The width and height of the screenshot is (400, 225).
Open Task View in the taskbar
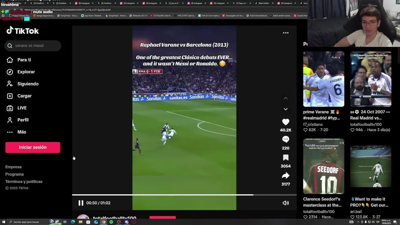pyautogui.click(x=65, y=222)
